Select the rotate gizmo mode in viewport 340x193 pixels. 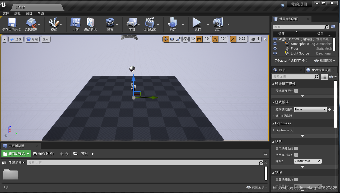pos(172,39)
